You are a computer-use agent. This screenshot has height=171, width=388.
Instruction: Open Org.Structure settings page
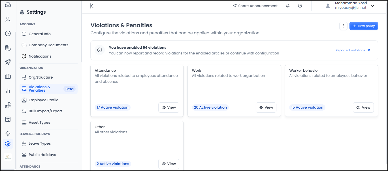point(40,77)
